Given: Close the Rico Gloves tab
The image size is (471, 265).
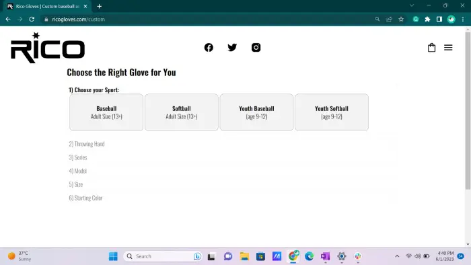Looking at the screenshot, I should (85, 6).
